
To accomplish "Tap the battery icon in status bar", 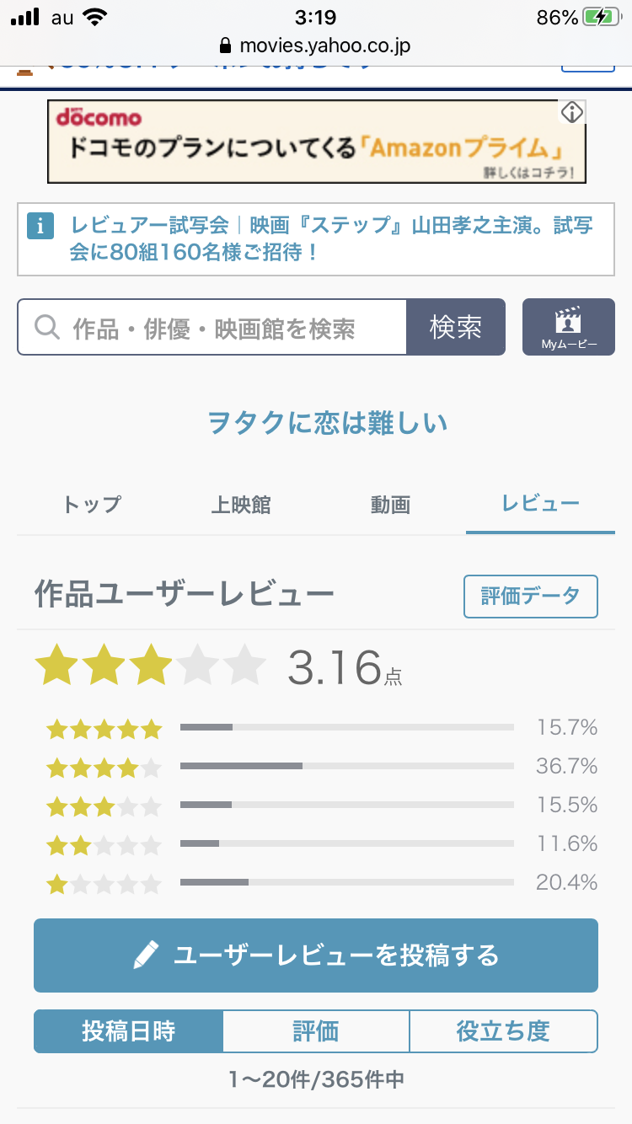I will point(604,17).
